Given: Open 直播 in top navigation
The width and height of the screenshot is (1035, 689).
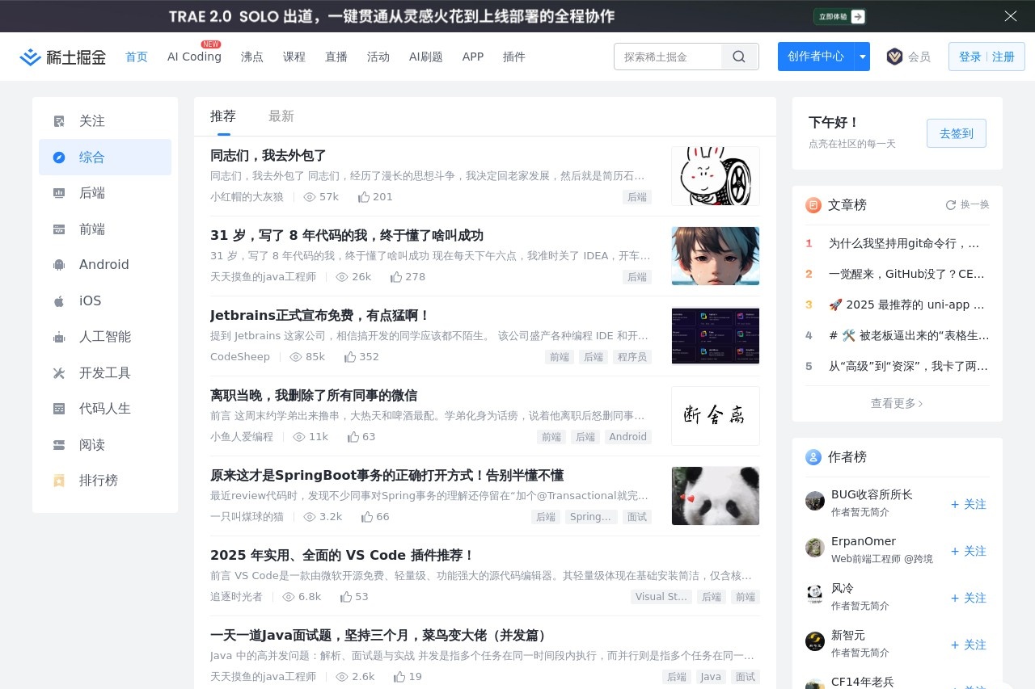Looking at the screenshot, I should (336, 57).
